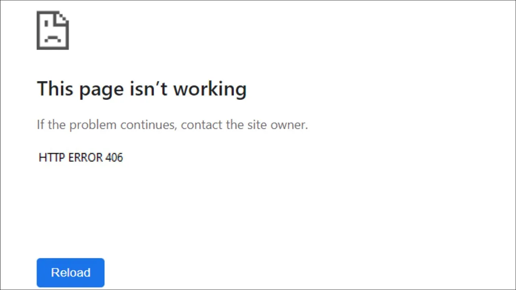Click the sad page error icon
516x290 pixels.
coord(53,30)
